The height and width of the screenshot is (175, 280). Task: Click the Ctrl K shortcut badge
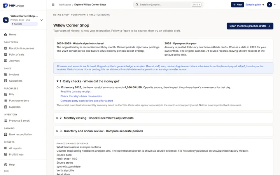pyautogui.click(x=196, y=5)
